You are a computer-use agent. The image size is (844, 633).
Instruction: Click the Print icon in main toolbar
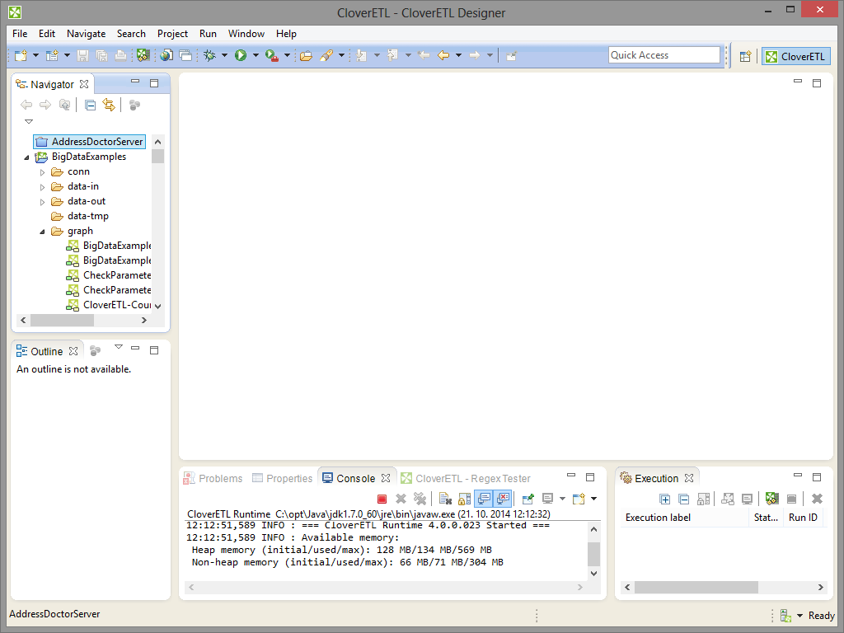tap(120, 55)
